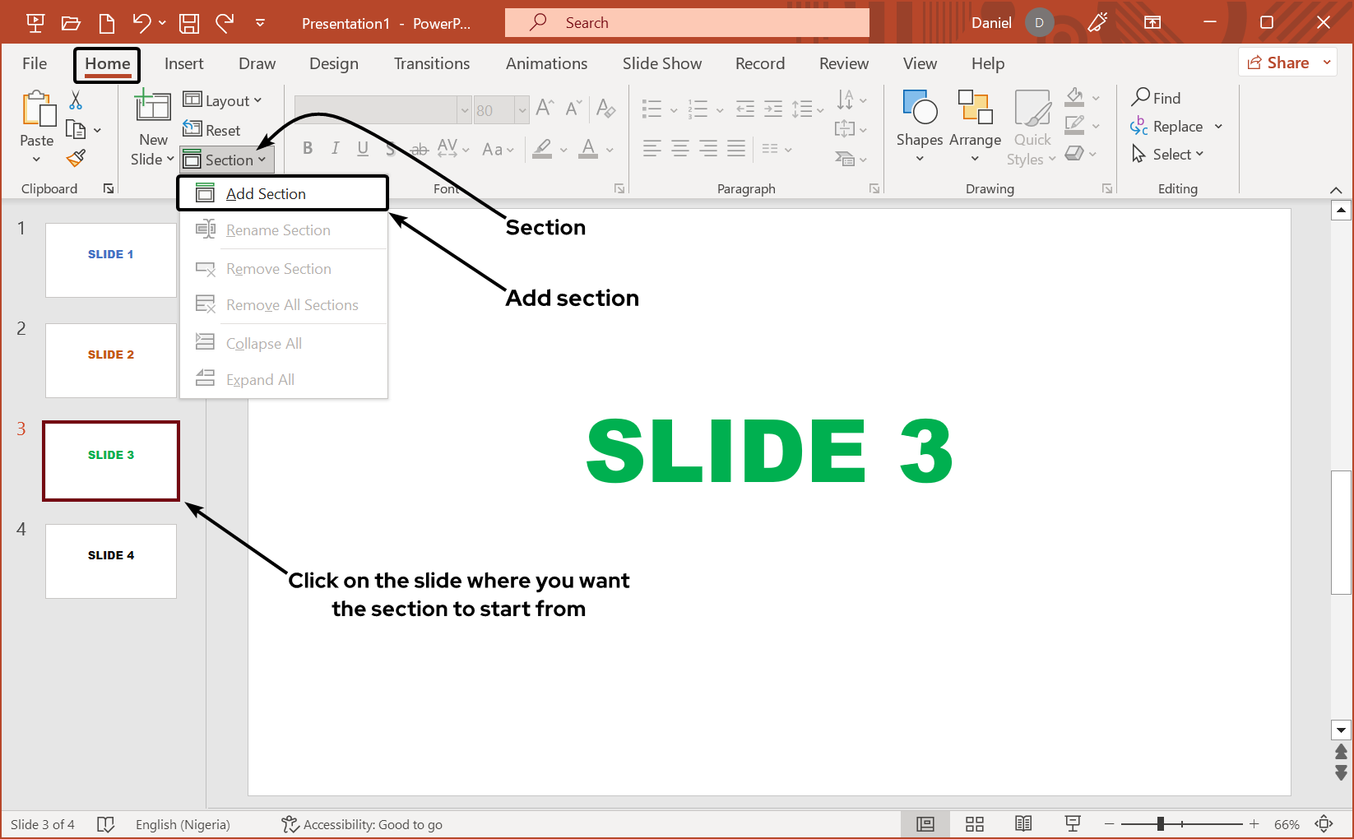Viewport: 1354px width, 839px height.
Task: Switch to Slide Sorter view
Action: (975, 824)
